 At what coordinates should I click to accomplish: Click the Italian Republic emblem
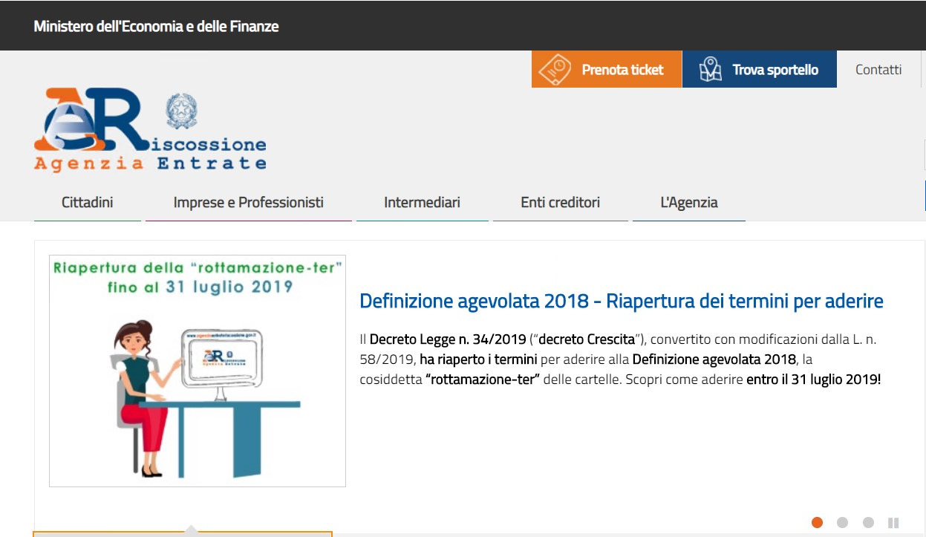(x=181, y=111)
